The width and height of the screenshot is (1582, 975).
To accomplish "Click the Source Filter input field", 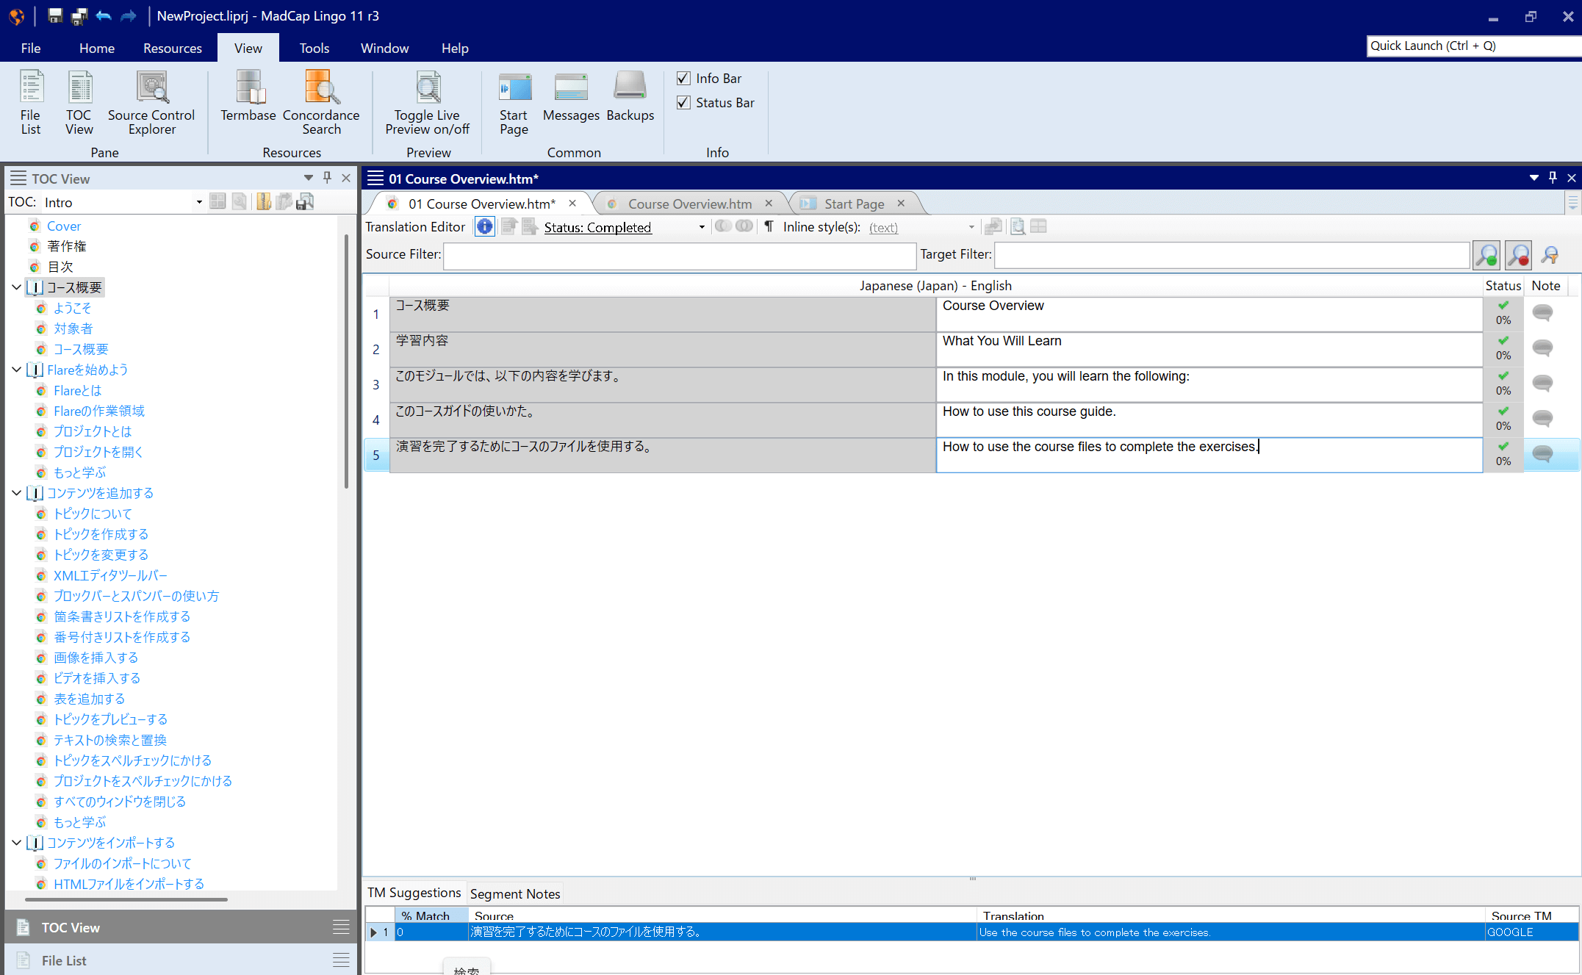I will pos(680,255).
